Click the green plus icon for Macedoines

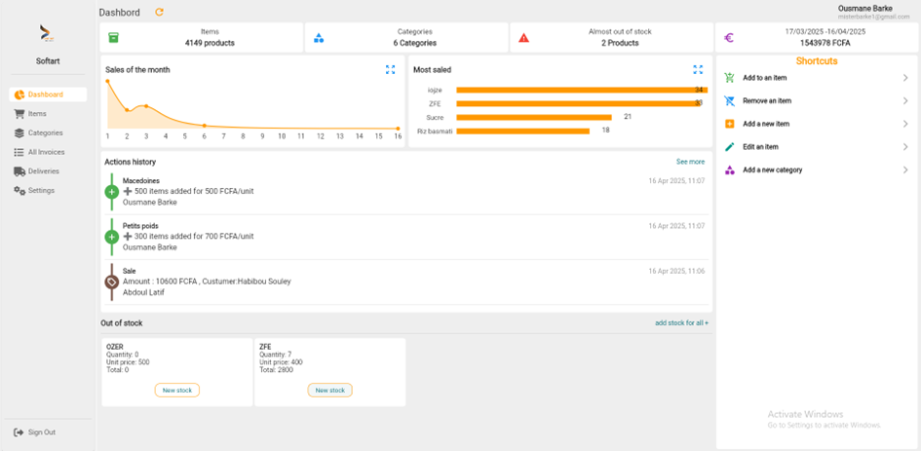click(x=112, y=192)
